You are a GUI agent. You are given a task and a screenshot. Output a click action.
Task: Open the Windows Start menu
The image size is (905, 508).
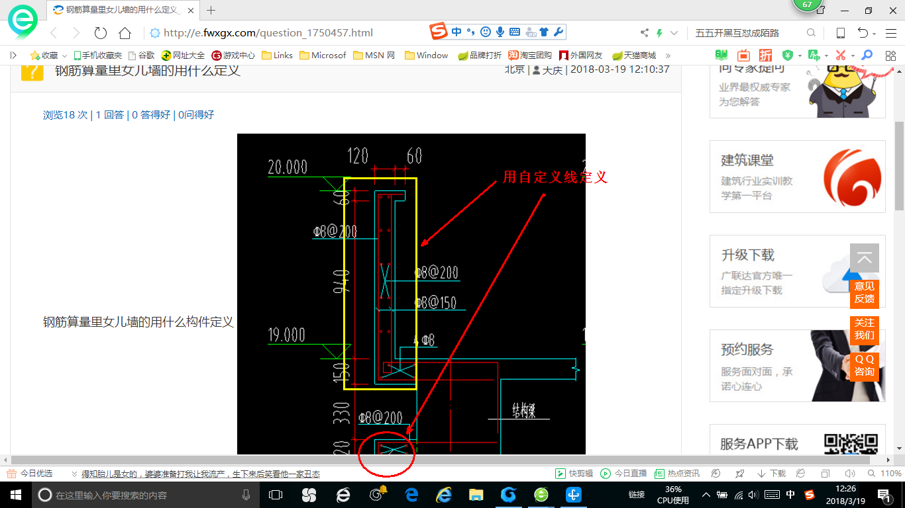coord(15,495)
